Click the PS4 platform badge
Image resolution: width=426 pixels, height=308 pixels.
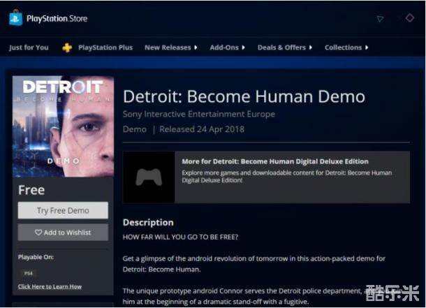[28, 273]
